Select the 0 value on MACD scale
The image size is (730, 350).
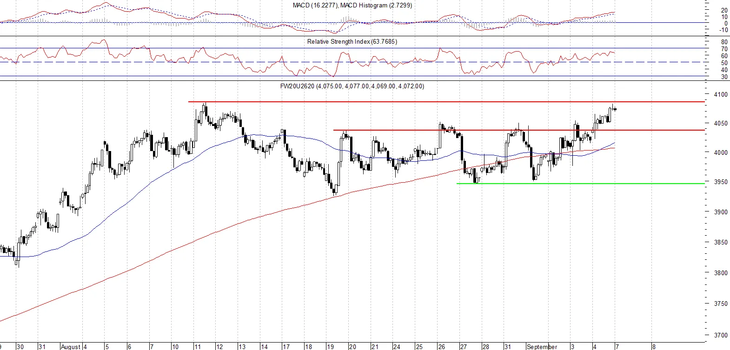point(726,23)
